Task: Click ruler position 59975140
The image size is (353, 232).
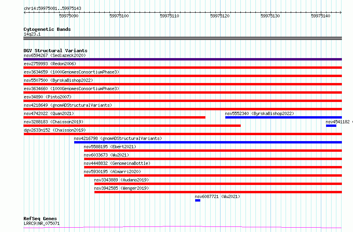Action: click(x=320, y=16)
